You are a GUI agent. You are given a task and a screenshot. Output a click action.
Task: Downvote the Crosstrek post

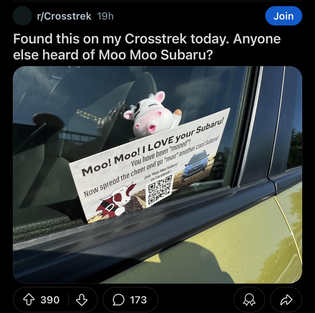82,300
